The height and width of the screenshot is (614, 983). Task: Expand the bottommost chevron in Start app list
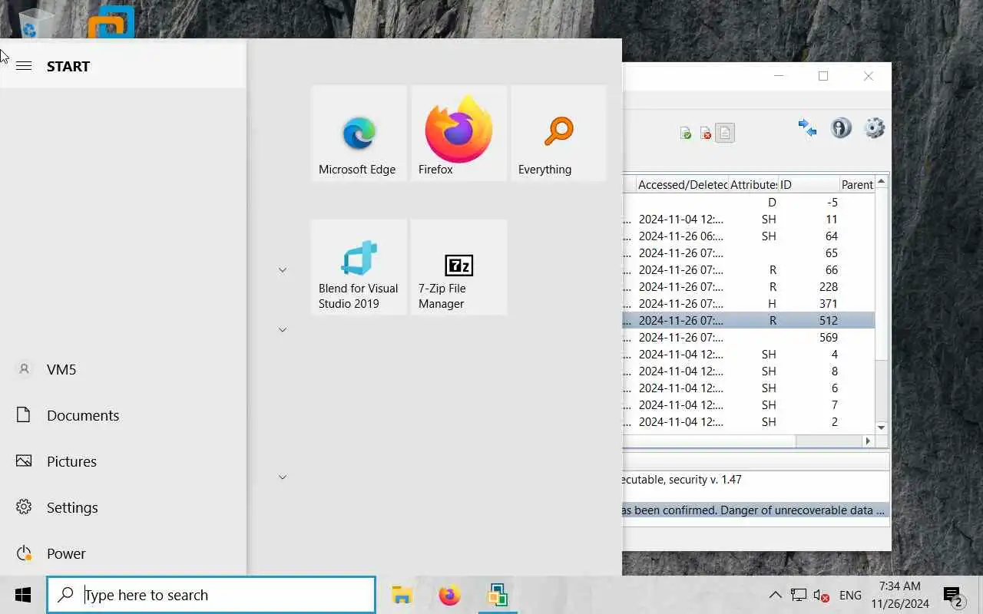click(x=283, y=477)
